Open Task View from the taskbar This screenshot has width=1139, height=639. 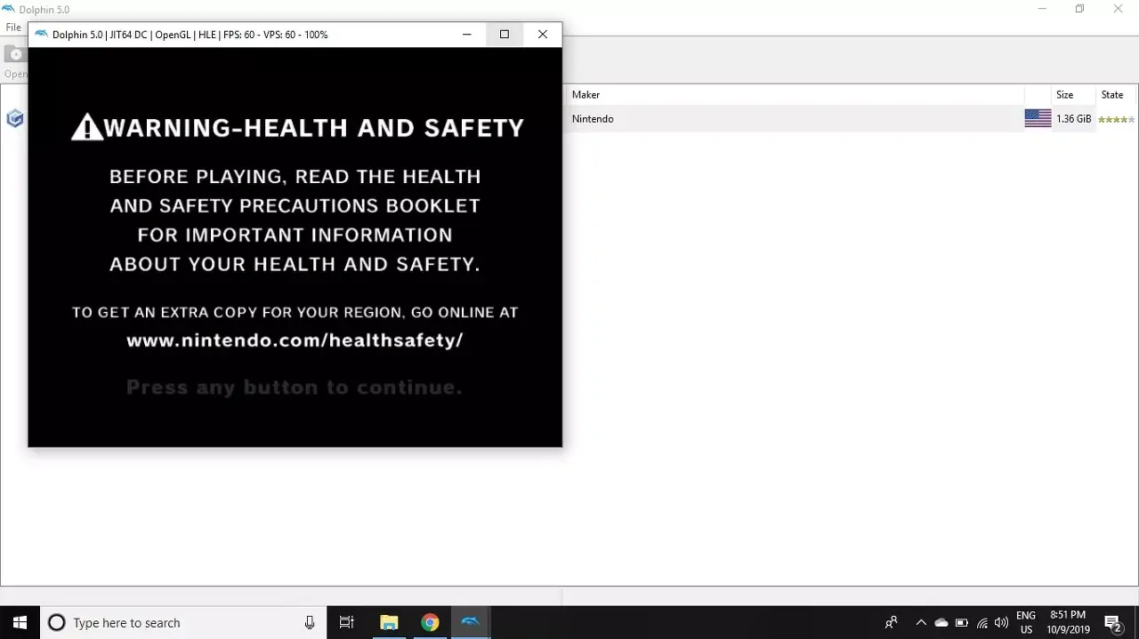click(347, 622)
